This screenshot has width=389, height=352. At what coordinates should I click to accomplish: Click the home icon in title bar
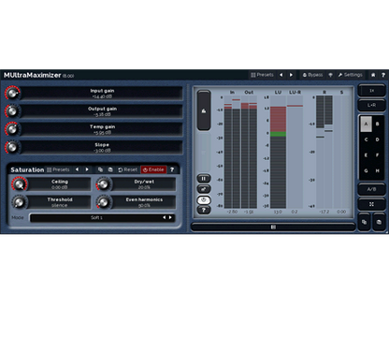coord(373,75)
